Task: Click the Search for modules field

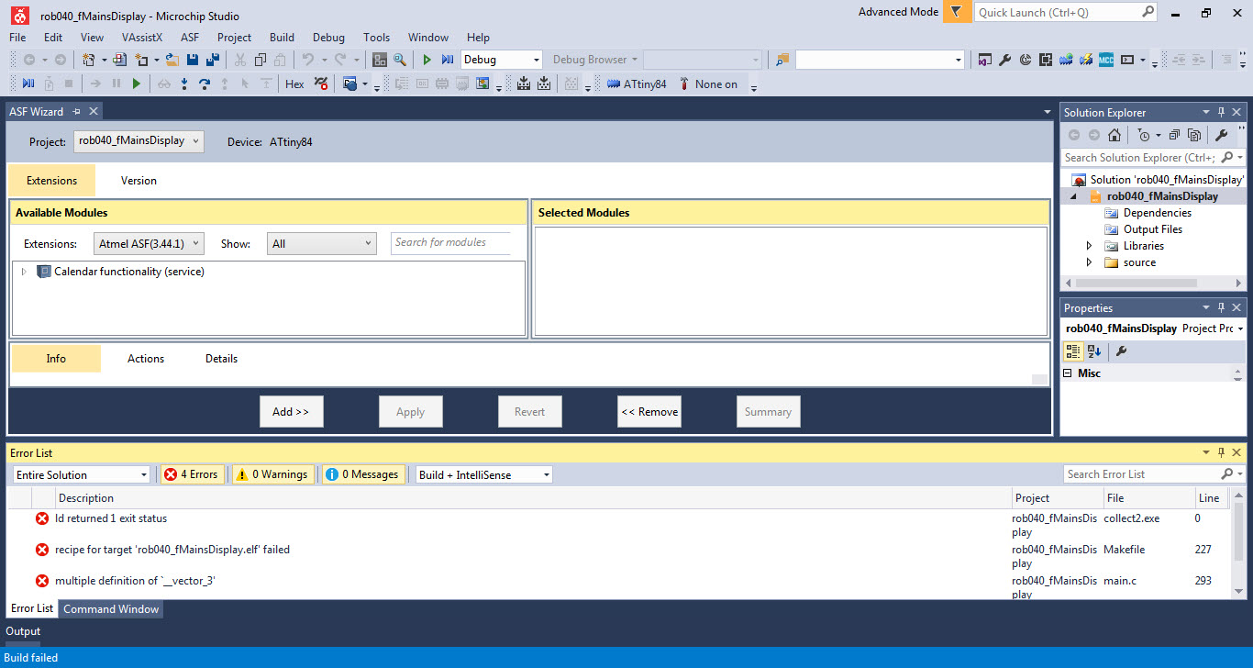Action: pyautogui.click(x=451, y=242)
